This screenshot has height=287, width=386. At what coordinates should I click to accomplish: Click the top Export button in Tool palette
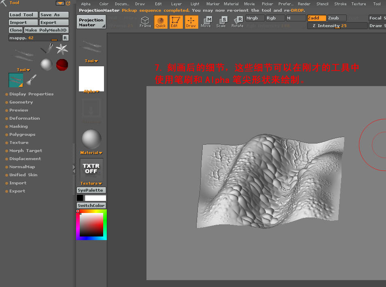(x=54, y=22)
